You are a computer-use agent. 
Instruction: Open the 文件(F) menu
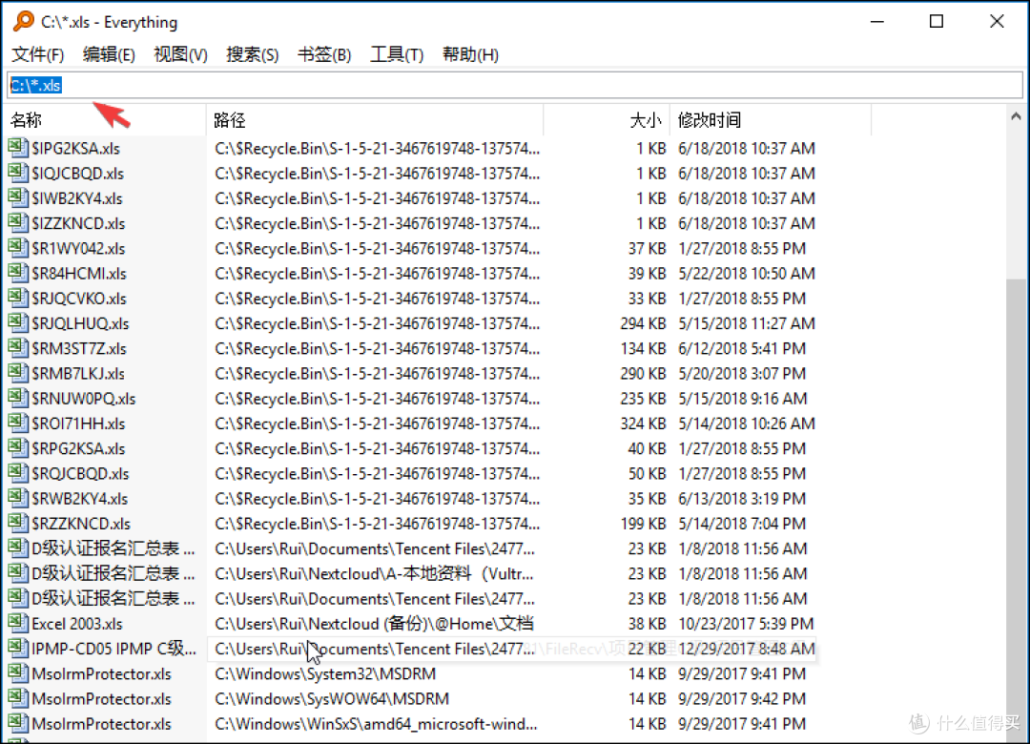tap(38, 54)
